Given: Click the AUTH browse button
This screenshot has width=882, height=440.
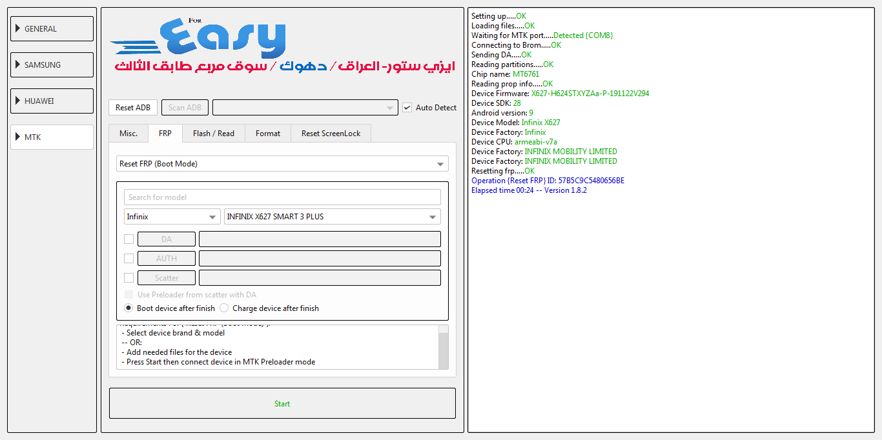Looking at the screenshot, I should (167, 259).
